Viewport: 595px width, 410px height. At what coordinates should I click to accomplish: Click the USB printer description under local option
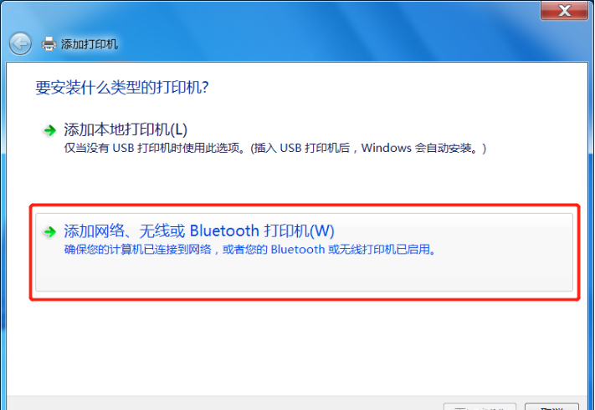click(275, 148)
